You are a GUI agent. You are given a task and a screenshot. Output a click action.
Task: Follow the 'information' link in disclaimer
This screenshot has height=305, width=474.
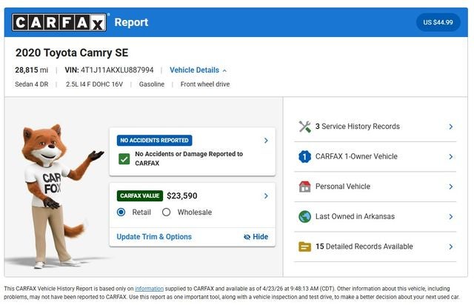pyautogui.click(x=149, y=289)
